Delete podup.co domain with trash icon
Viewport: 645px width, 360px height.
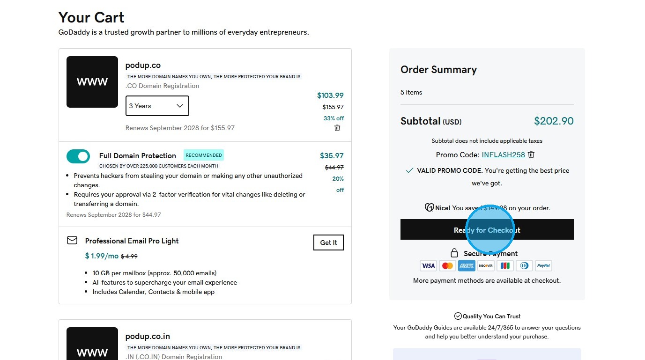(x=337, y=128)
